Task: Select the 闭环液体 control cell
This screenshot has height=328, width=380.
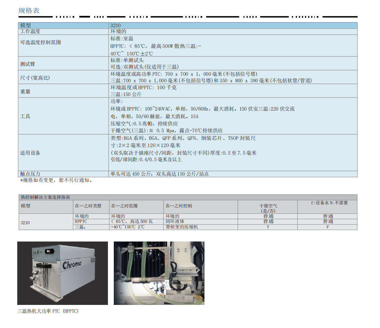Action: tap(175, 222)
